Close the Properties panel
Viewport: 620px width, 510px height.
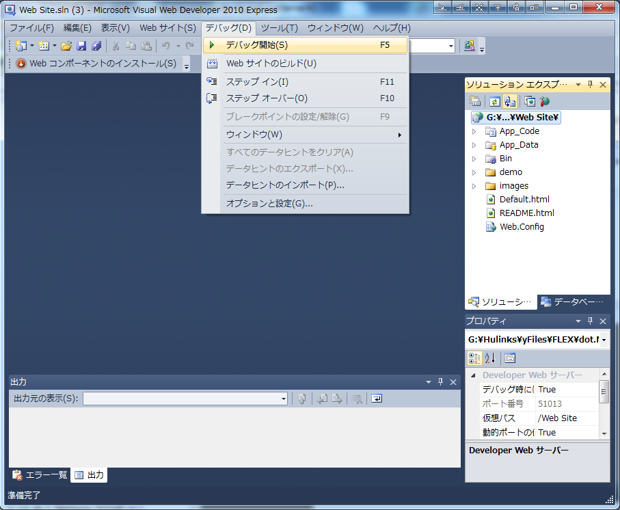(x=603, y=321)
